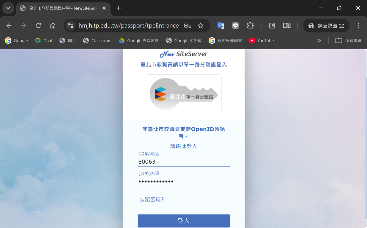Screen dimensions: 367x228
Task: Close the NewSiteServer tab
Action: (104, 8)
